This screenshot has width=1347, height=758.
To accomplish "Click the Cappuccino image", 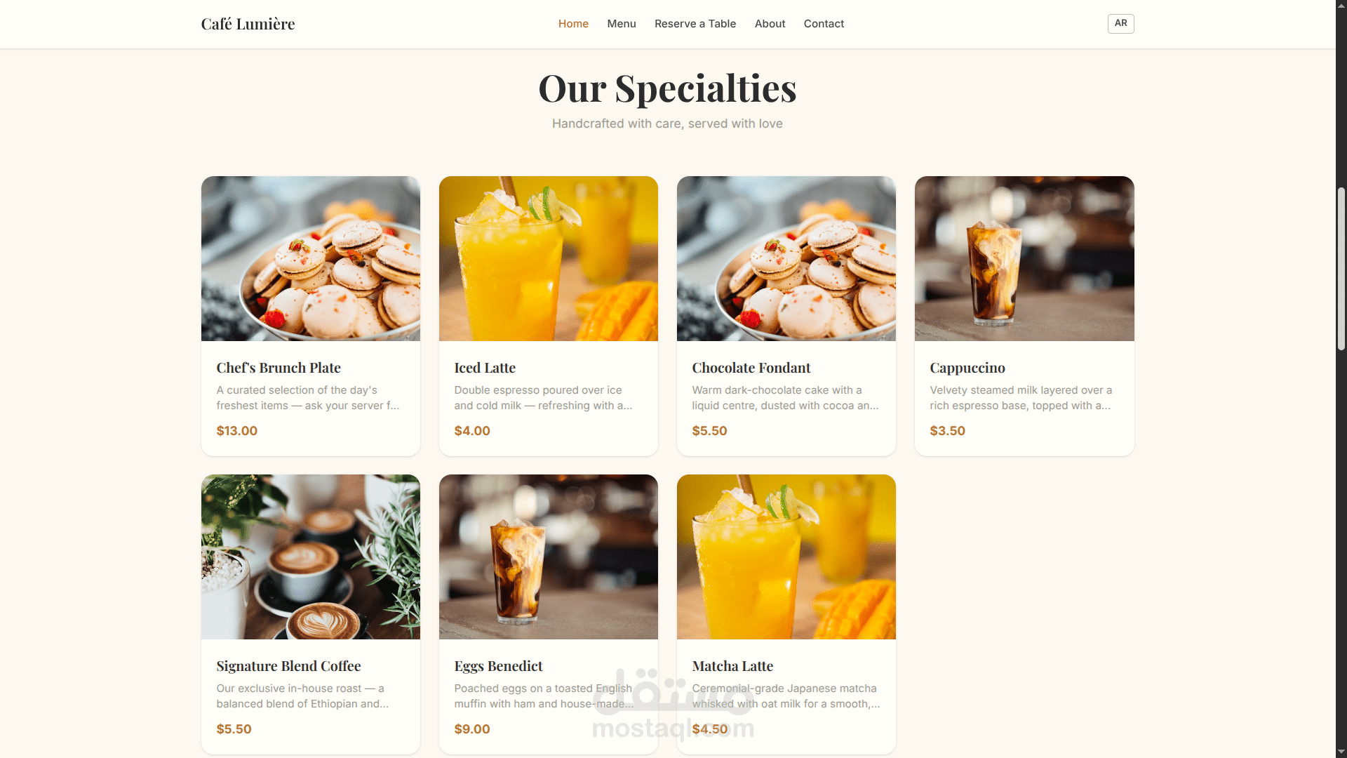I will (1024, 258).
